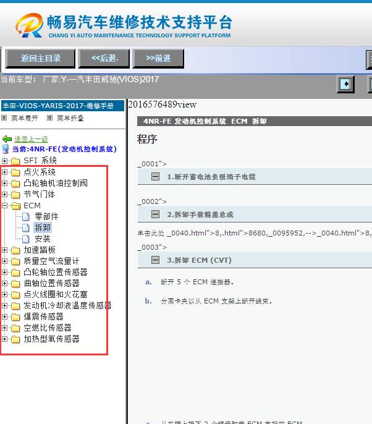Expand the 质量空气流量计 node
Screen dimensions: 372x424
pos(4,261)
